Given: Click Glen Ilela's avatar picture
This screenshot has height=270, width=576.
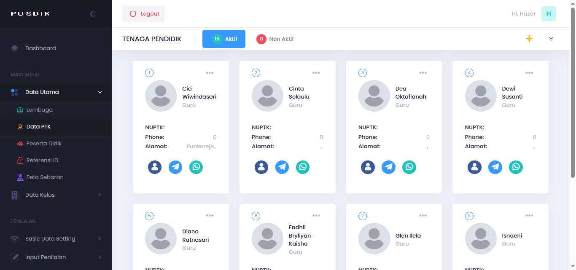Looking at the screenshot, I should (374, 239).
